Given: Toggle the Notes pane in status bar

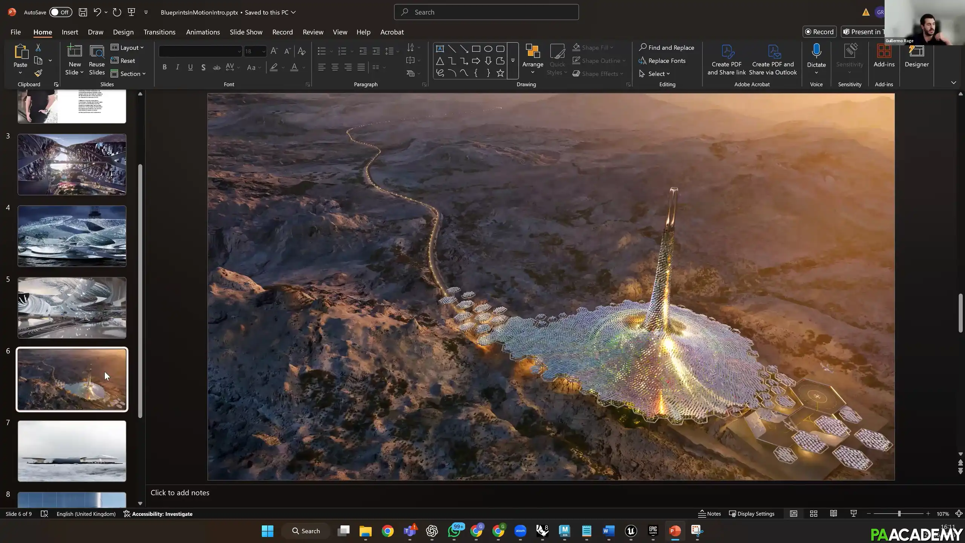Looking at the screenshot, I should [x=709, y=514].
